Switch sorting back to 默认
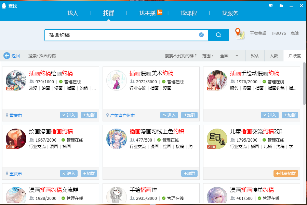This screenshot has height=205, width=307. pyautogui.click(x=255, y=55)
